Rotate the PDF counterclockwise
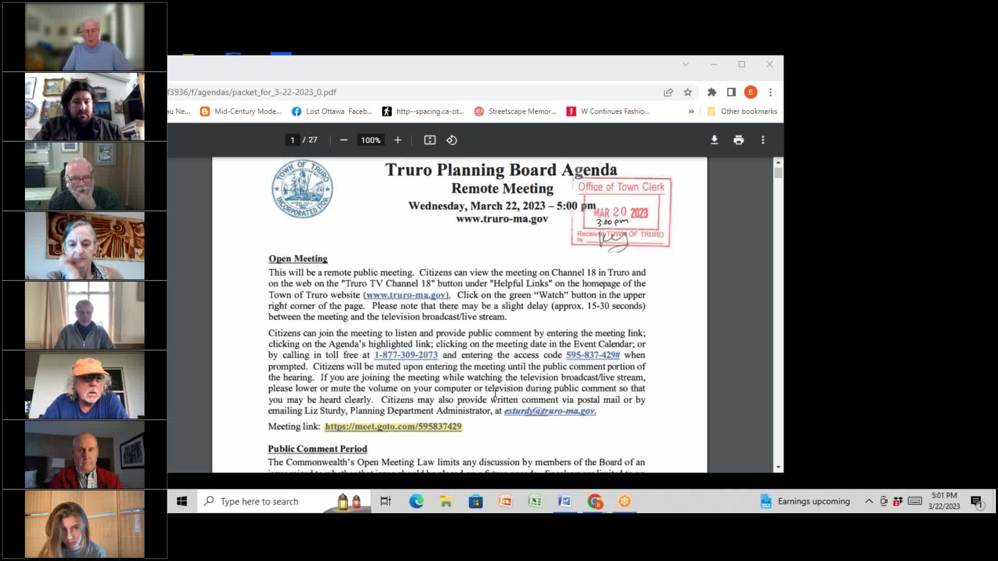 click(452, 140)
